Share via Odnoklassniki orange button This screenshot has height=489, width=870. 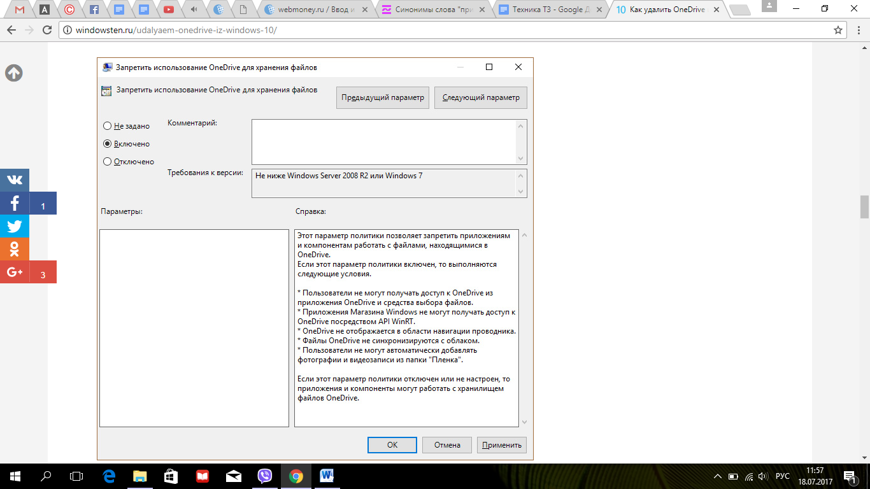pyautogui.click(x=15, y=249)
